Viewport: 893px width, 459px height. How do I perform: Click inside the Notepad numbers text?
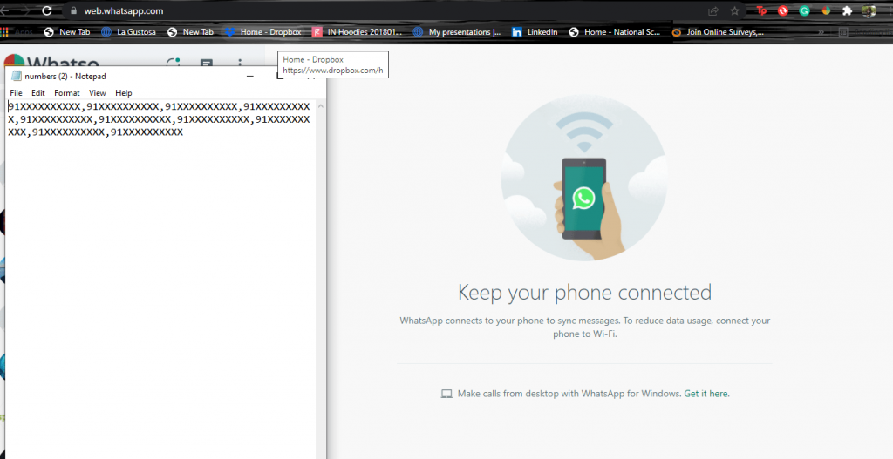(x=159, y=119)
